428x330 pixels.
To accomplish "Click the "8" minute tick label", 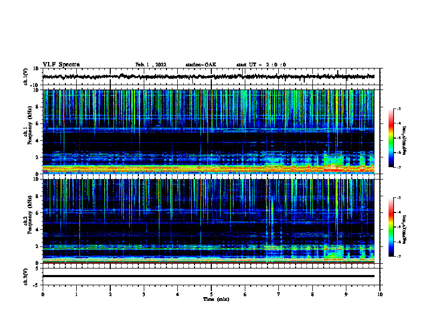I will pos(312,294).
